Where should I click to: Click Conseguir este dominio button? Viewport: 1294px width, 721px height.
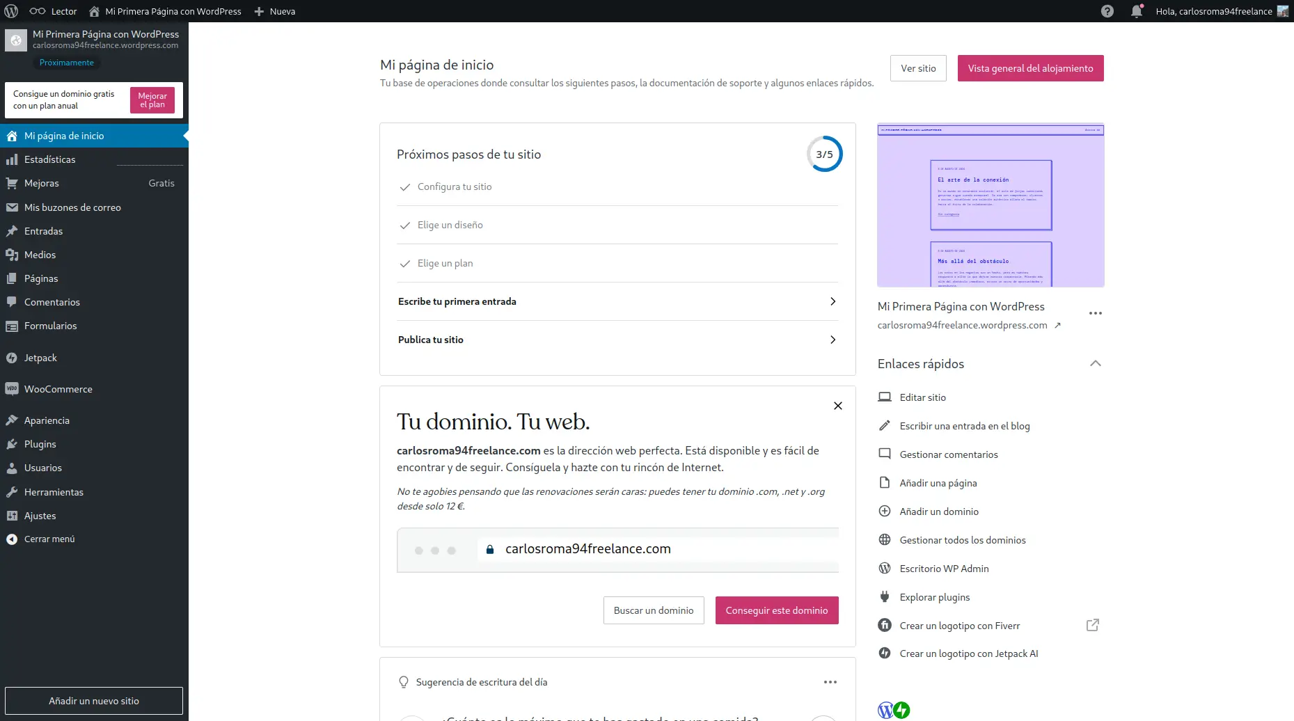(x=777, y=610)
